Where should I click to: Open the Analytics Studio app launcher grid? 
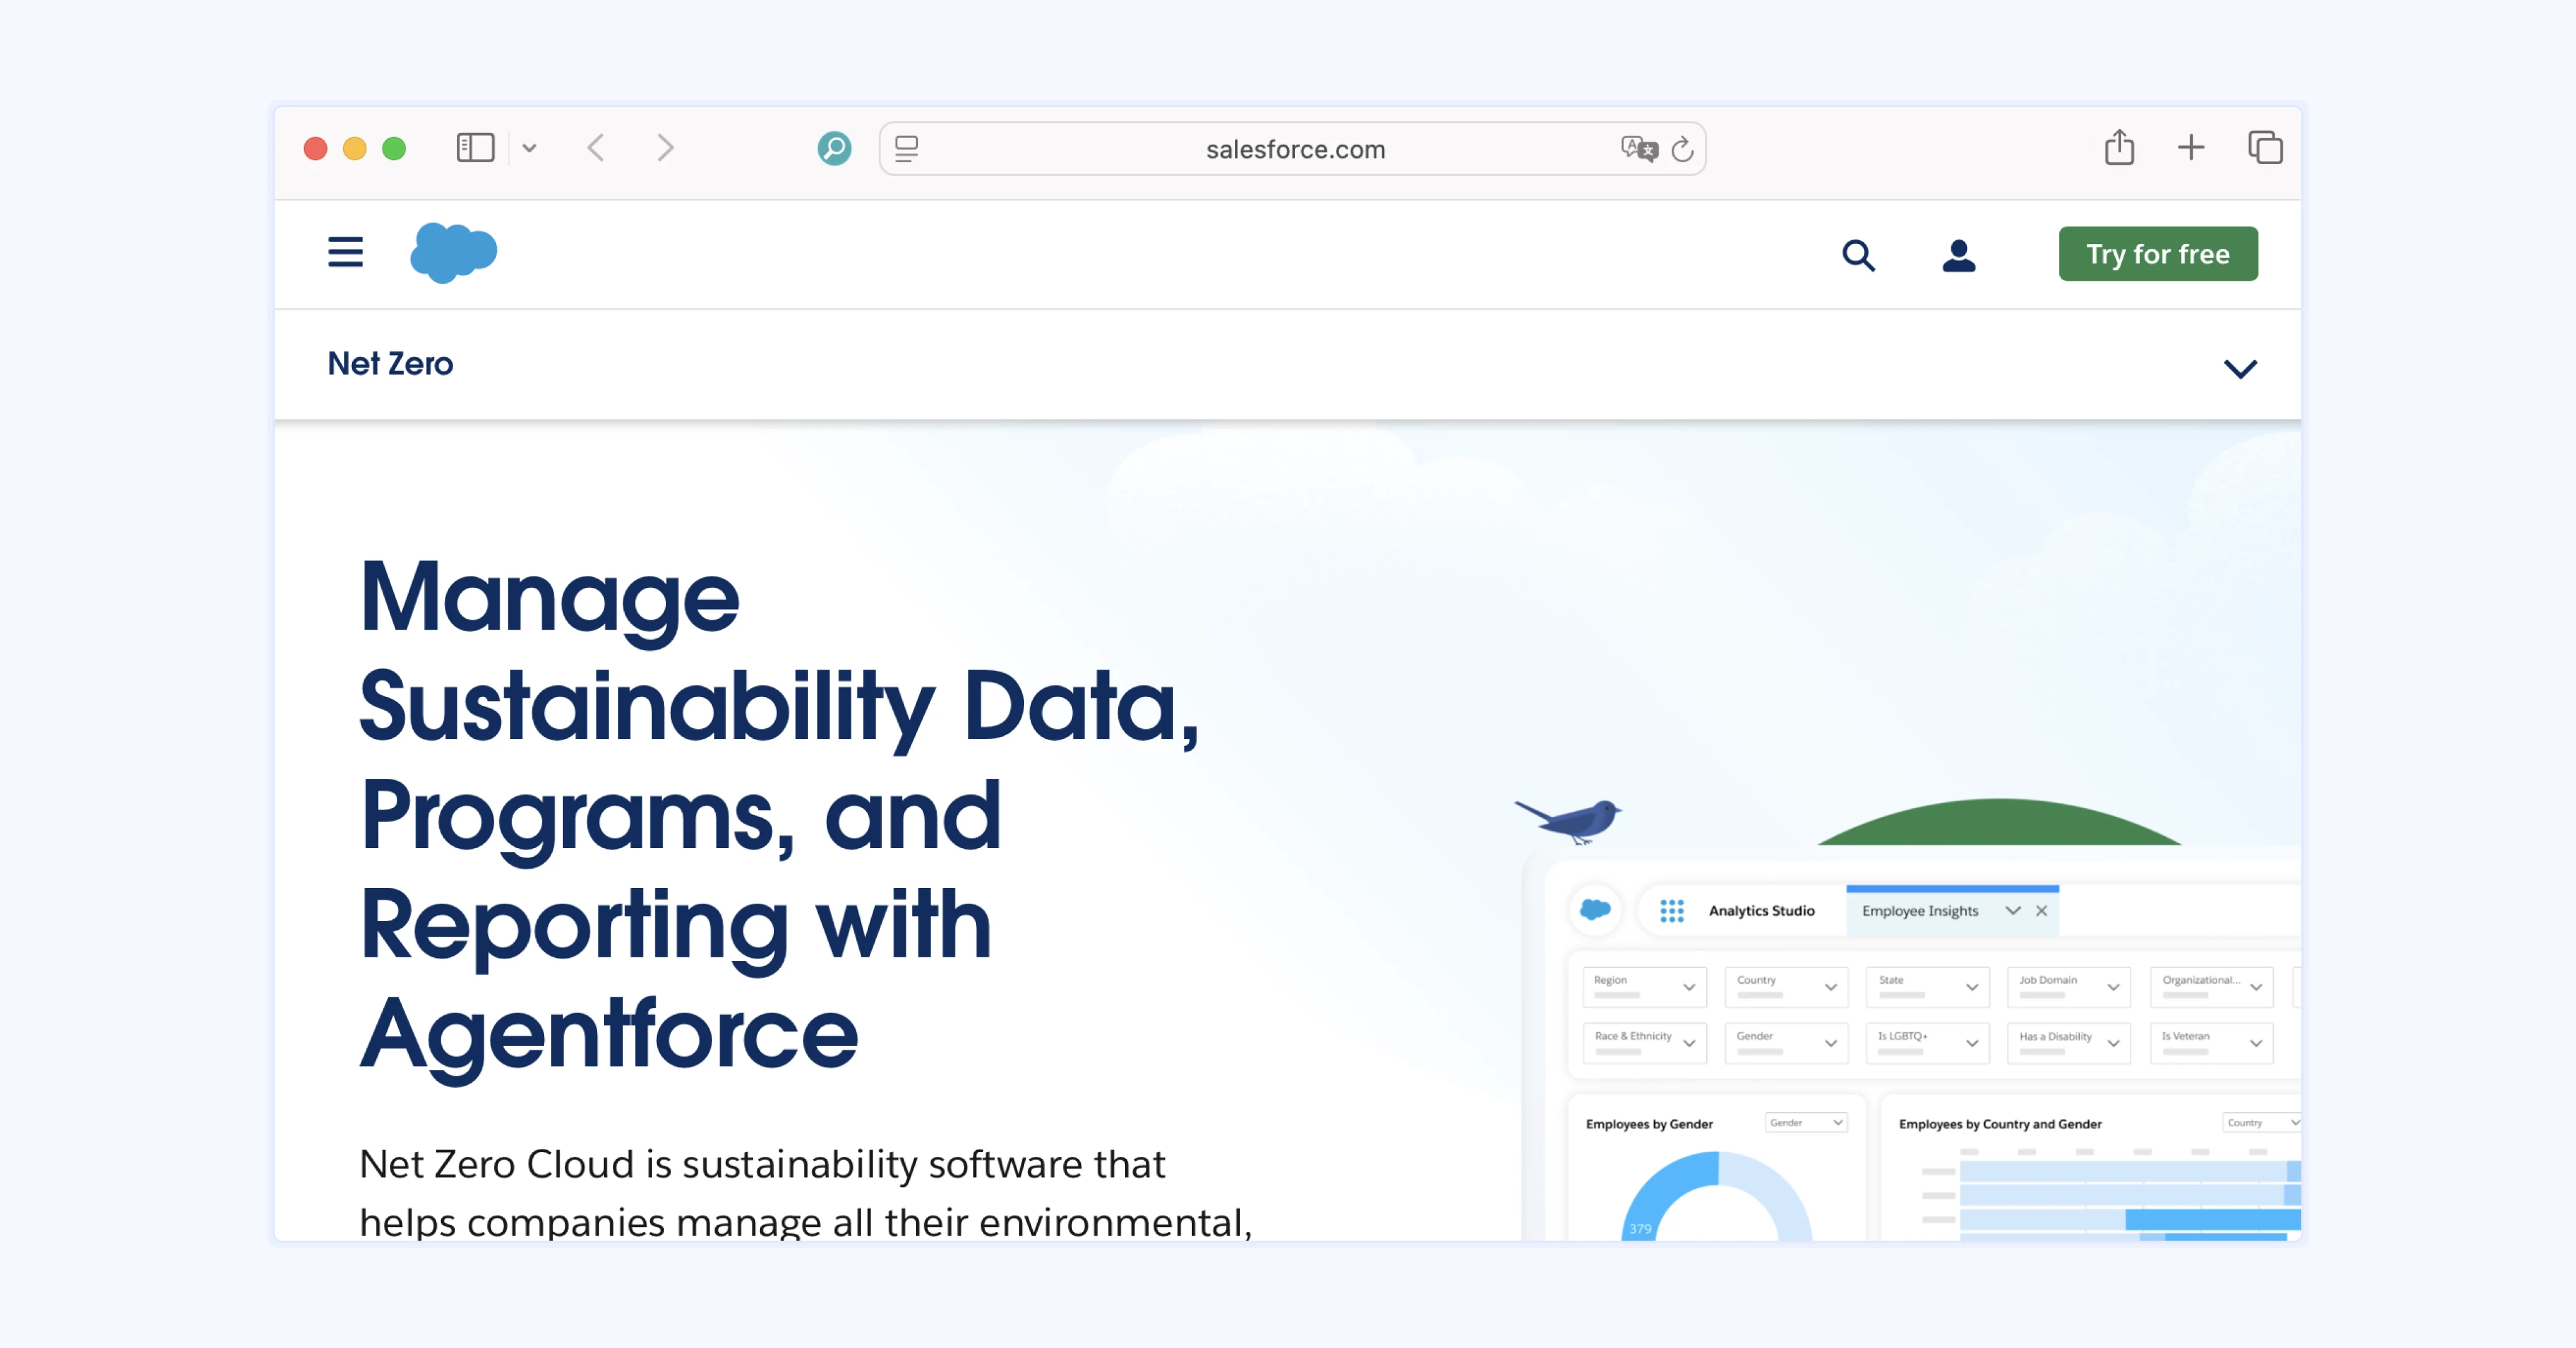click(x=1671, y=911)
